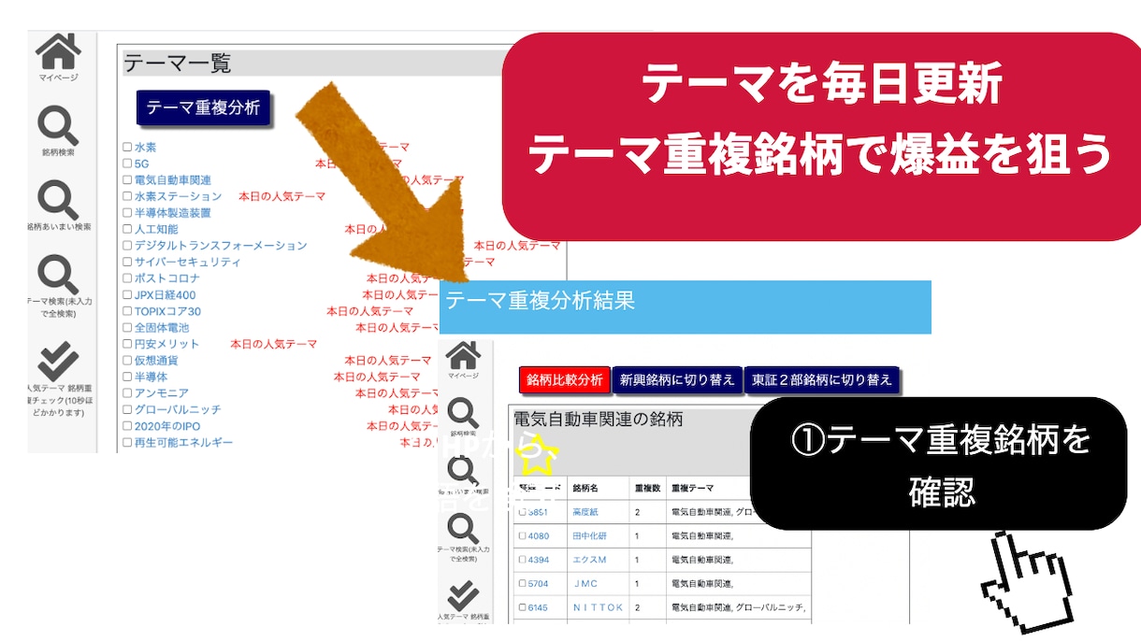Select checkbox for stock code 6145
This screenshot has width=1141, height=641.
pyautogui.click(x=523, y=606)
